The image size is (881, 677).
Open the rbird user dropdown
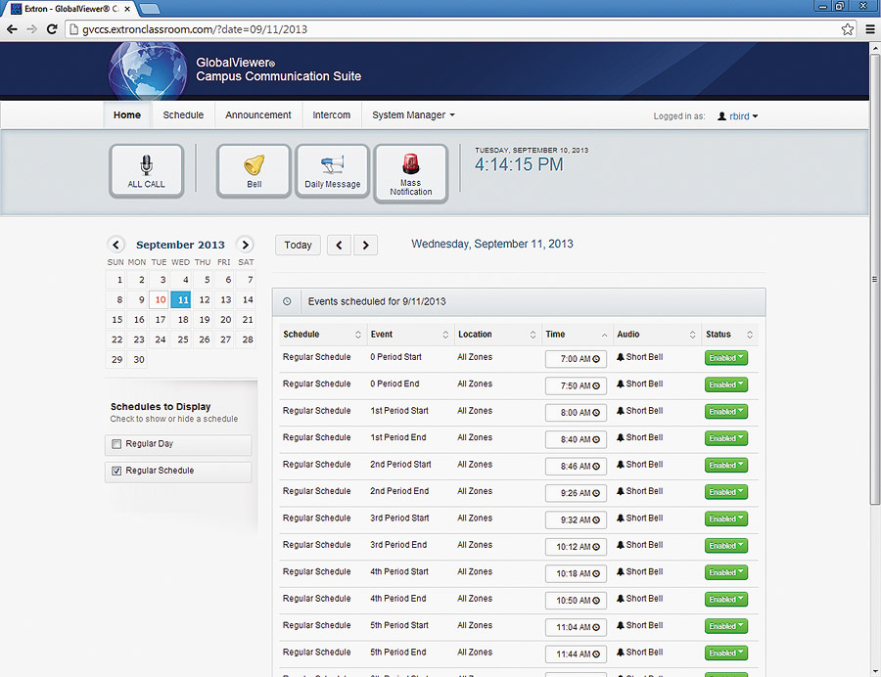tap(738, 116)
